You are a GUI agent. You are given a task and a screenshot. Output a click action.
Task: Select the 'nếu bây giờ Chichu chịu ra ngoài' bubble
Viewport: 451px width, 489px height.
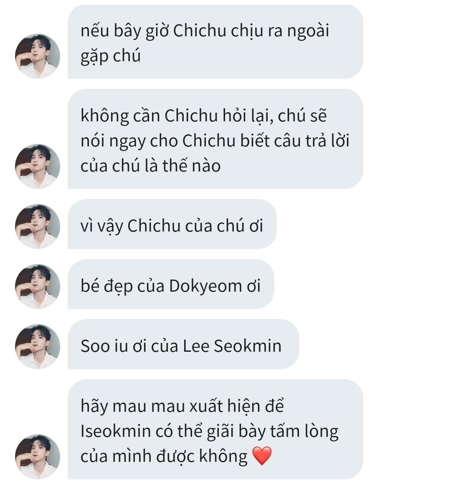[215, 42]
